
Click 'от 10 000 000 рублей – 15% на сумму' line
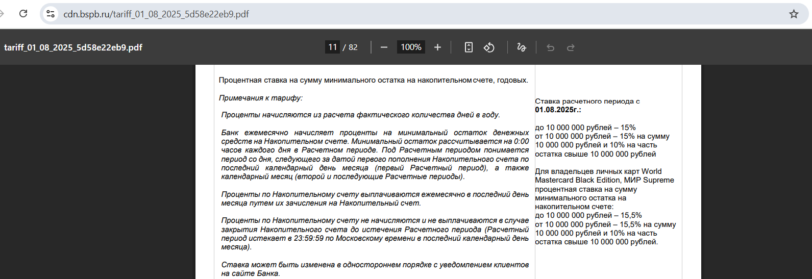click(x=602, y=136)
